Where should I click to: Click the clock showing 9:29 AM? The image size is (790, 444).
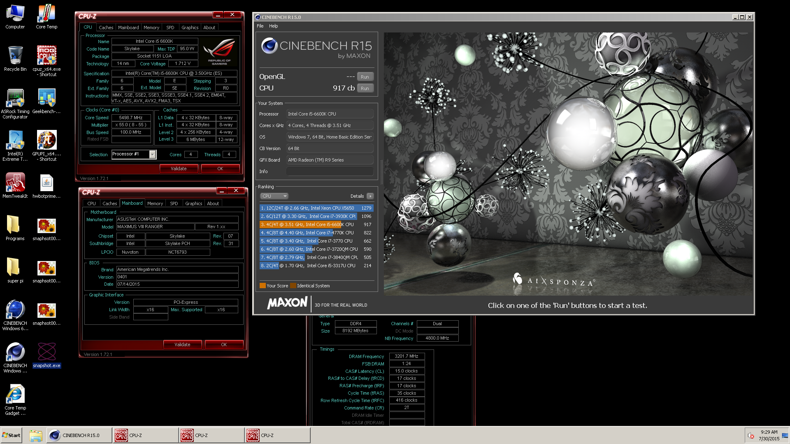coord(769,432)
